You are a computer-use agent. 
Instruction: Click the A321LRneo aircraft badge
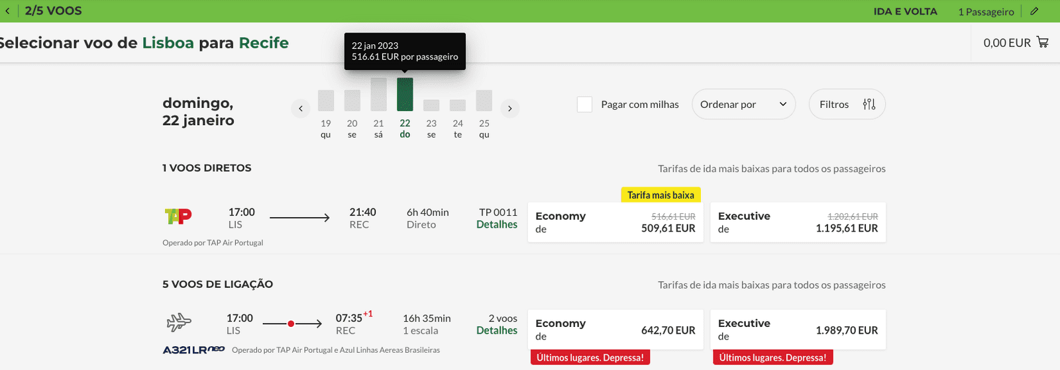(x=193, y=349)
